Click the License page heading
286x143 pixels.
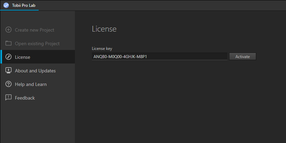(104, 29)
